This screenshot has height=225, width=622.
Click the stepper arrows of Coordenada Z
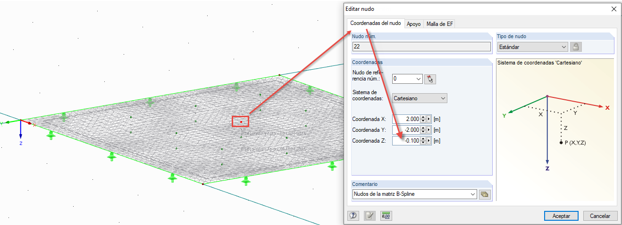click(x=423, y=141)
